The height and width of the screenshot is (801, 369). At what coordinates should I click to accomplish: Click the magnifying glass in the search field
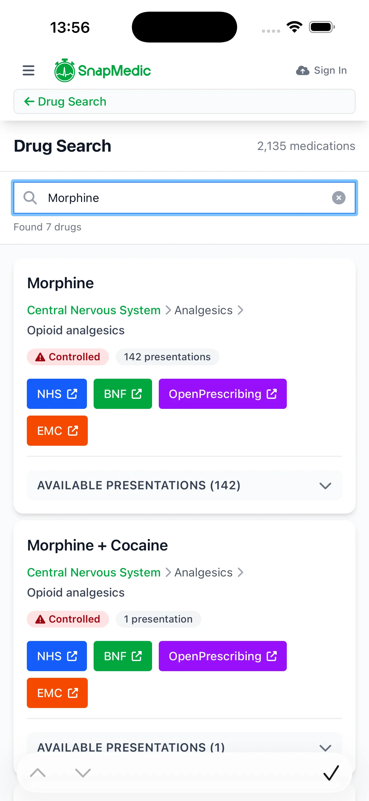click(30, 198)
